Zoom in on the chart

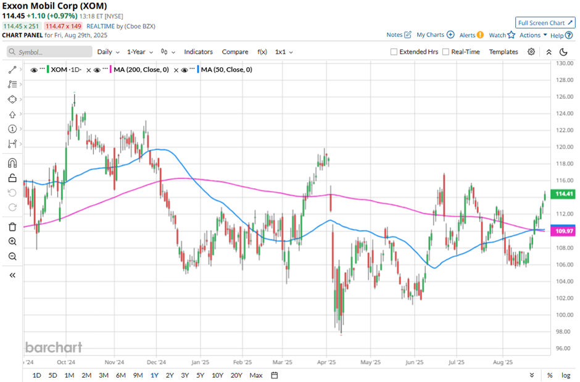coord(12,241)
